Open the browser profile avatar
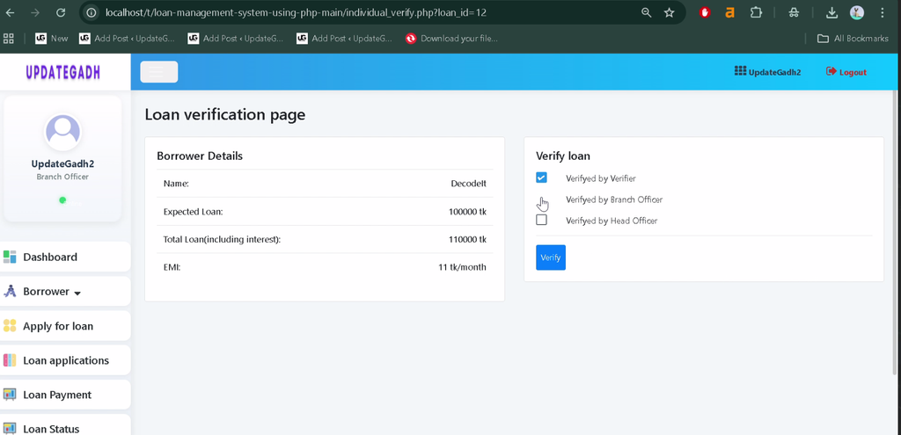 [x=857, y=12]
